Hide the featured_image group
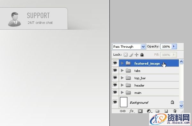This screenshot has width=192, height=126. pyautogui.click(x=115, y=63)
